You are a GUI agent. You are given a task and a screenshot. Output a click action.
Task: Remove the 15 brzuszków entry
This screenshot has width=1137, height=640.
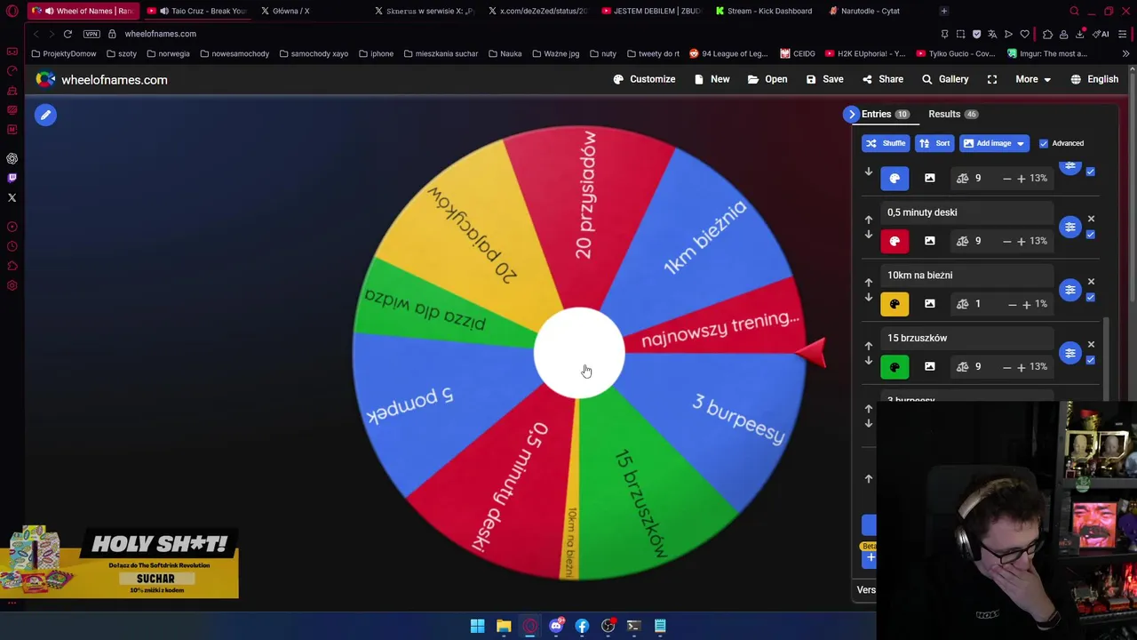tap(1091, 344)
